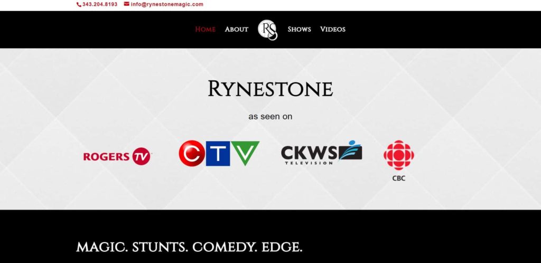Click the phone icon beside 343.204.8193
This screenshot has width=541, height=263.
tap(79, 4)
